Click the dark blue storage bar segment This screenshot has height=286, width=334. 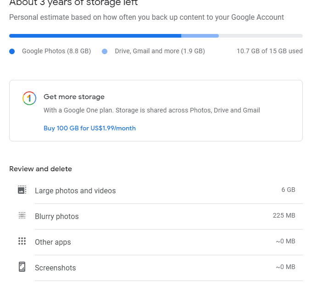click(x=95, y=35)
